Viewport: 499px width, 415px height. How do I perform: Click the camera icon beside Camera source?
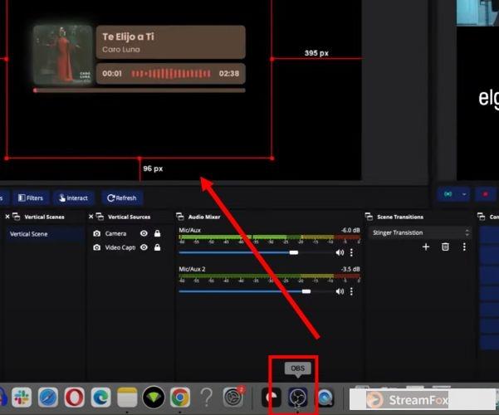97,233
